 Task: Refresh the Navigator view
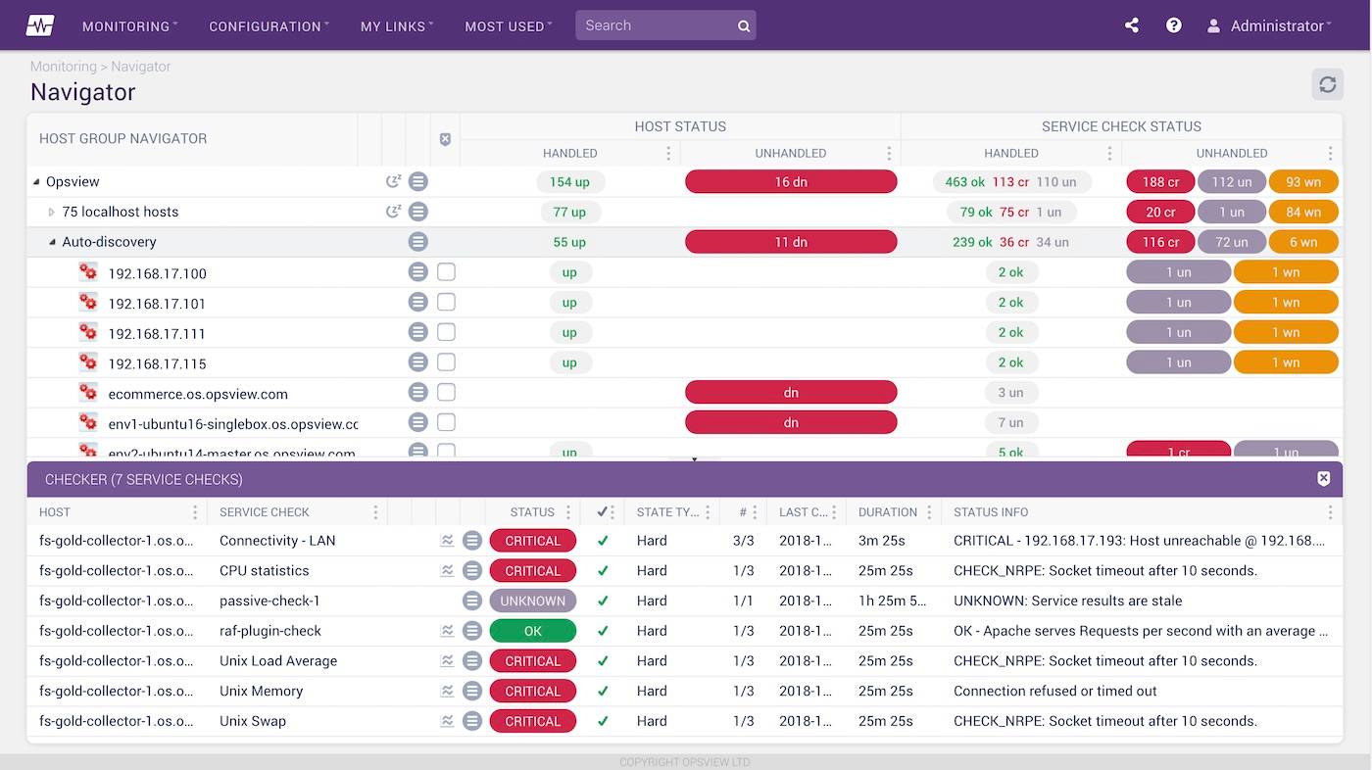point(1327,84)
